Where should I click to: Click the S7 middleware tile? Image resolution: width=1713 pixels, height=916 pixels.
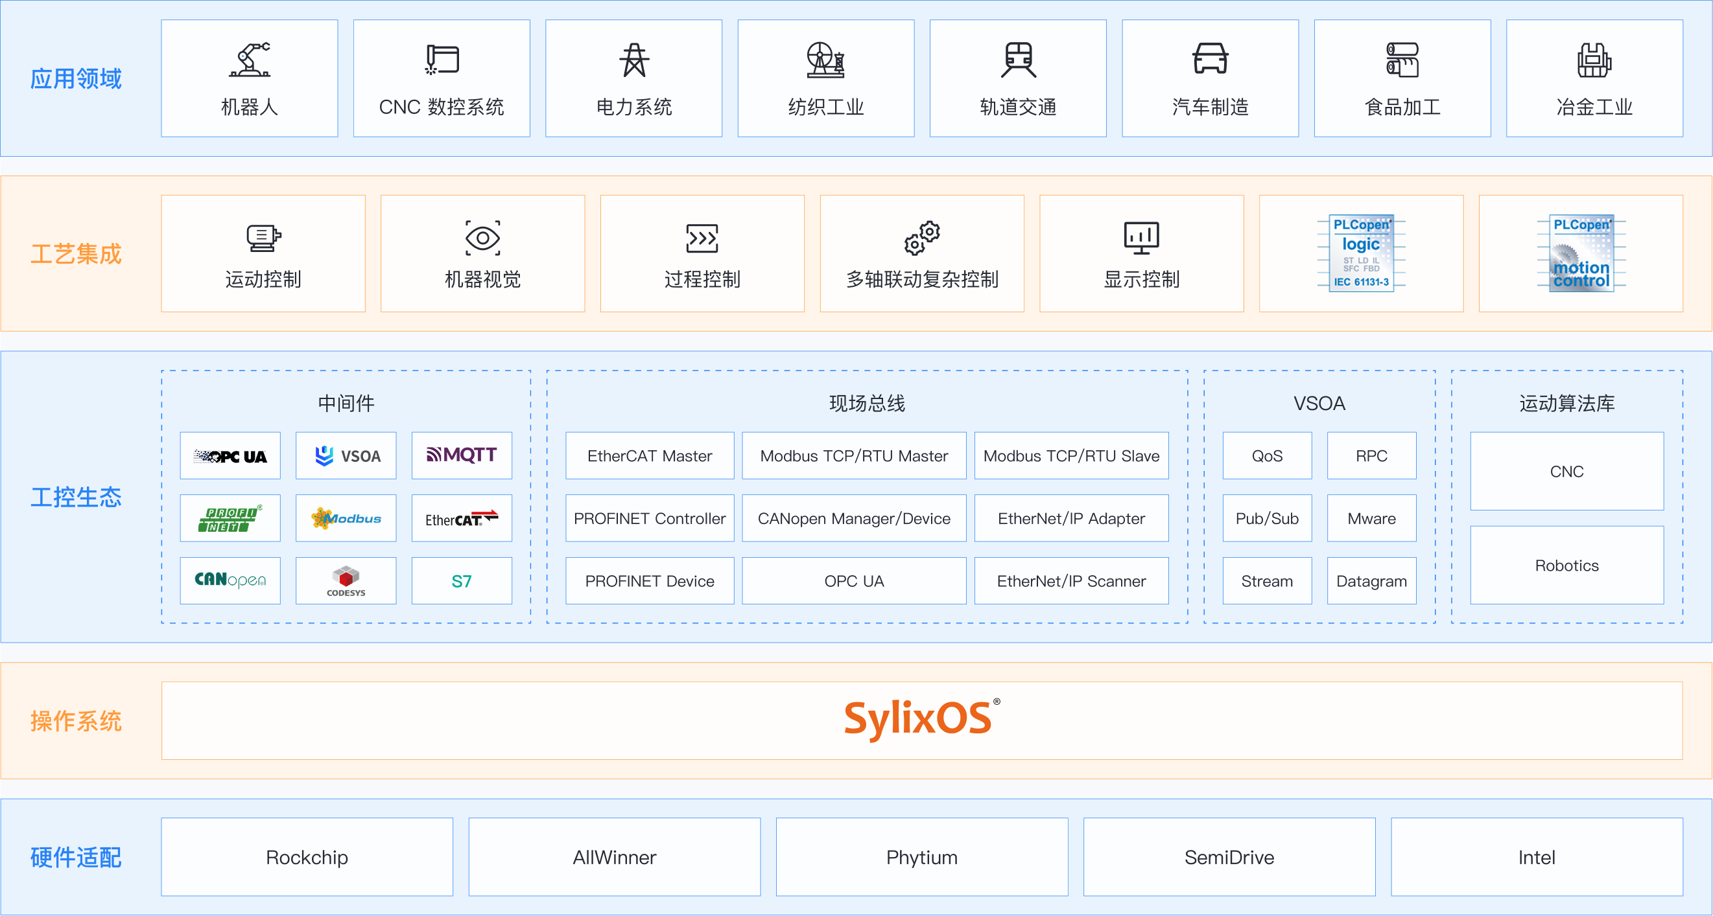462,580
